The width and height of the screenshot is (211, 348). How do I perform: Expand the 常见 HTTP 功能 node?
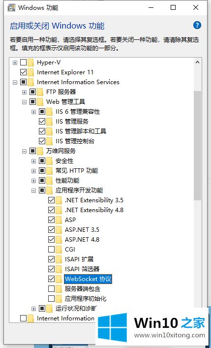[33, 171]
